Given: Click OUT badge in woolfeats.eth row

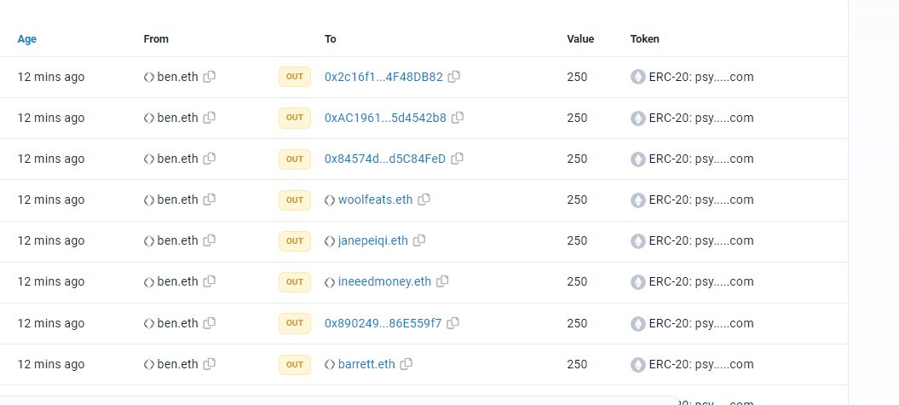Looking at the screenshot, I should pos(295,200).
